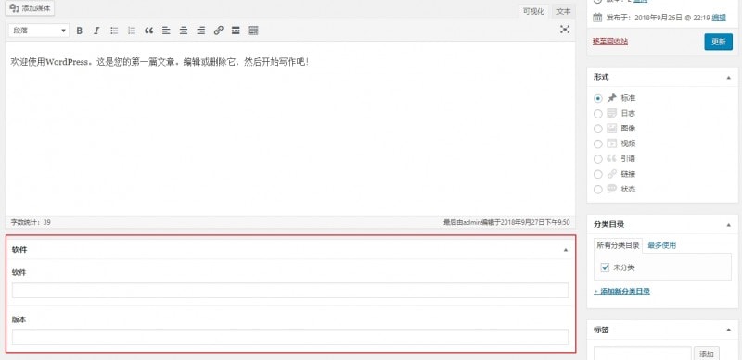Align text right
Screen dimensions: 742x360
(x=201, y=31)
